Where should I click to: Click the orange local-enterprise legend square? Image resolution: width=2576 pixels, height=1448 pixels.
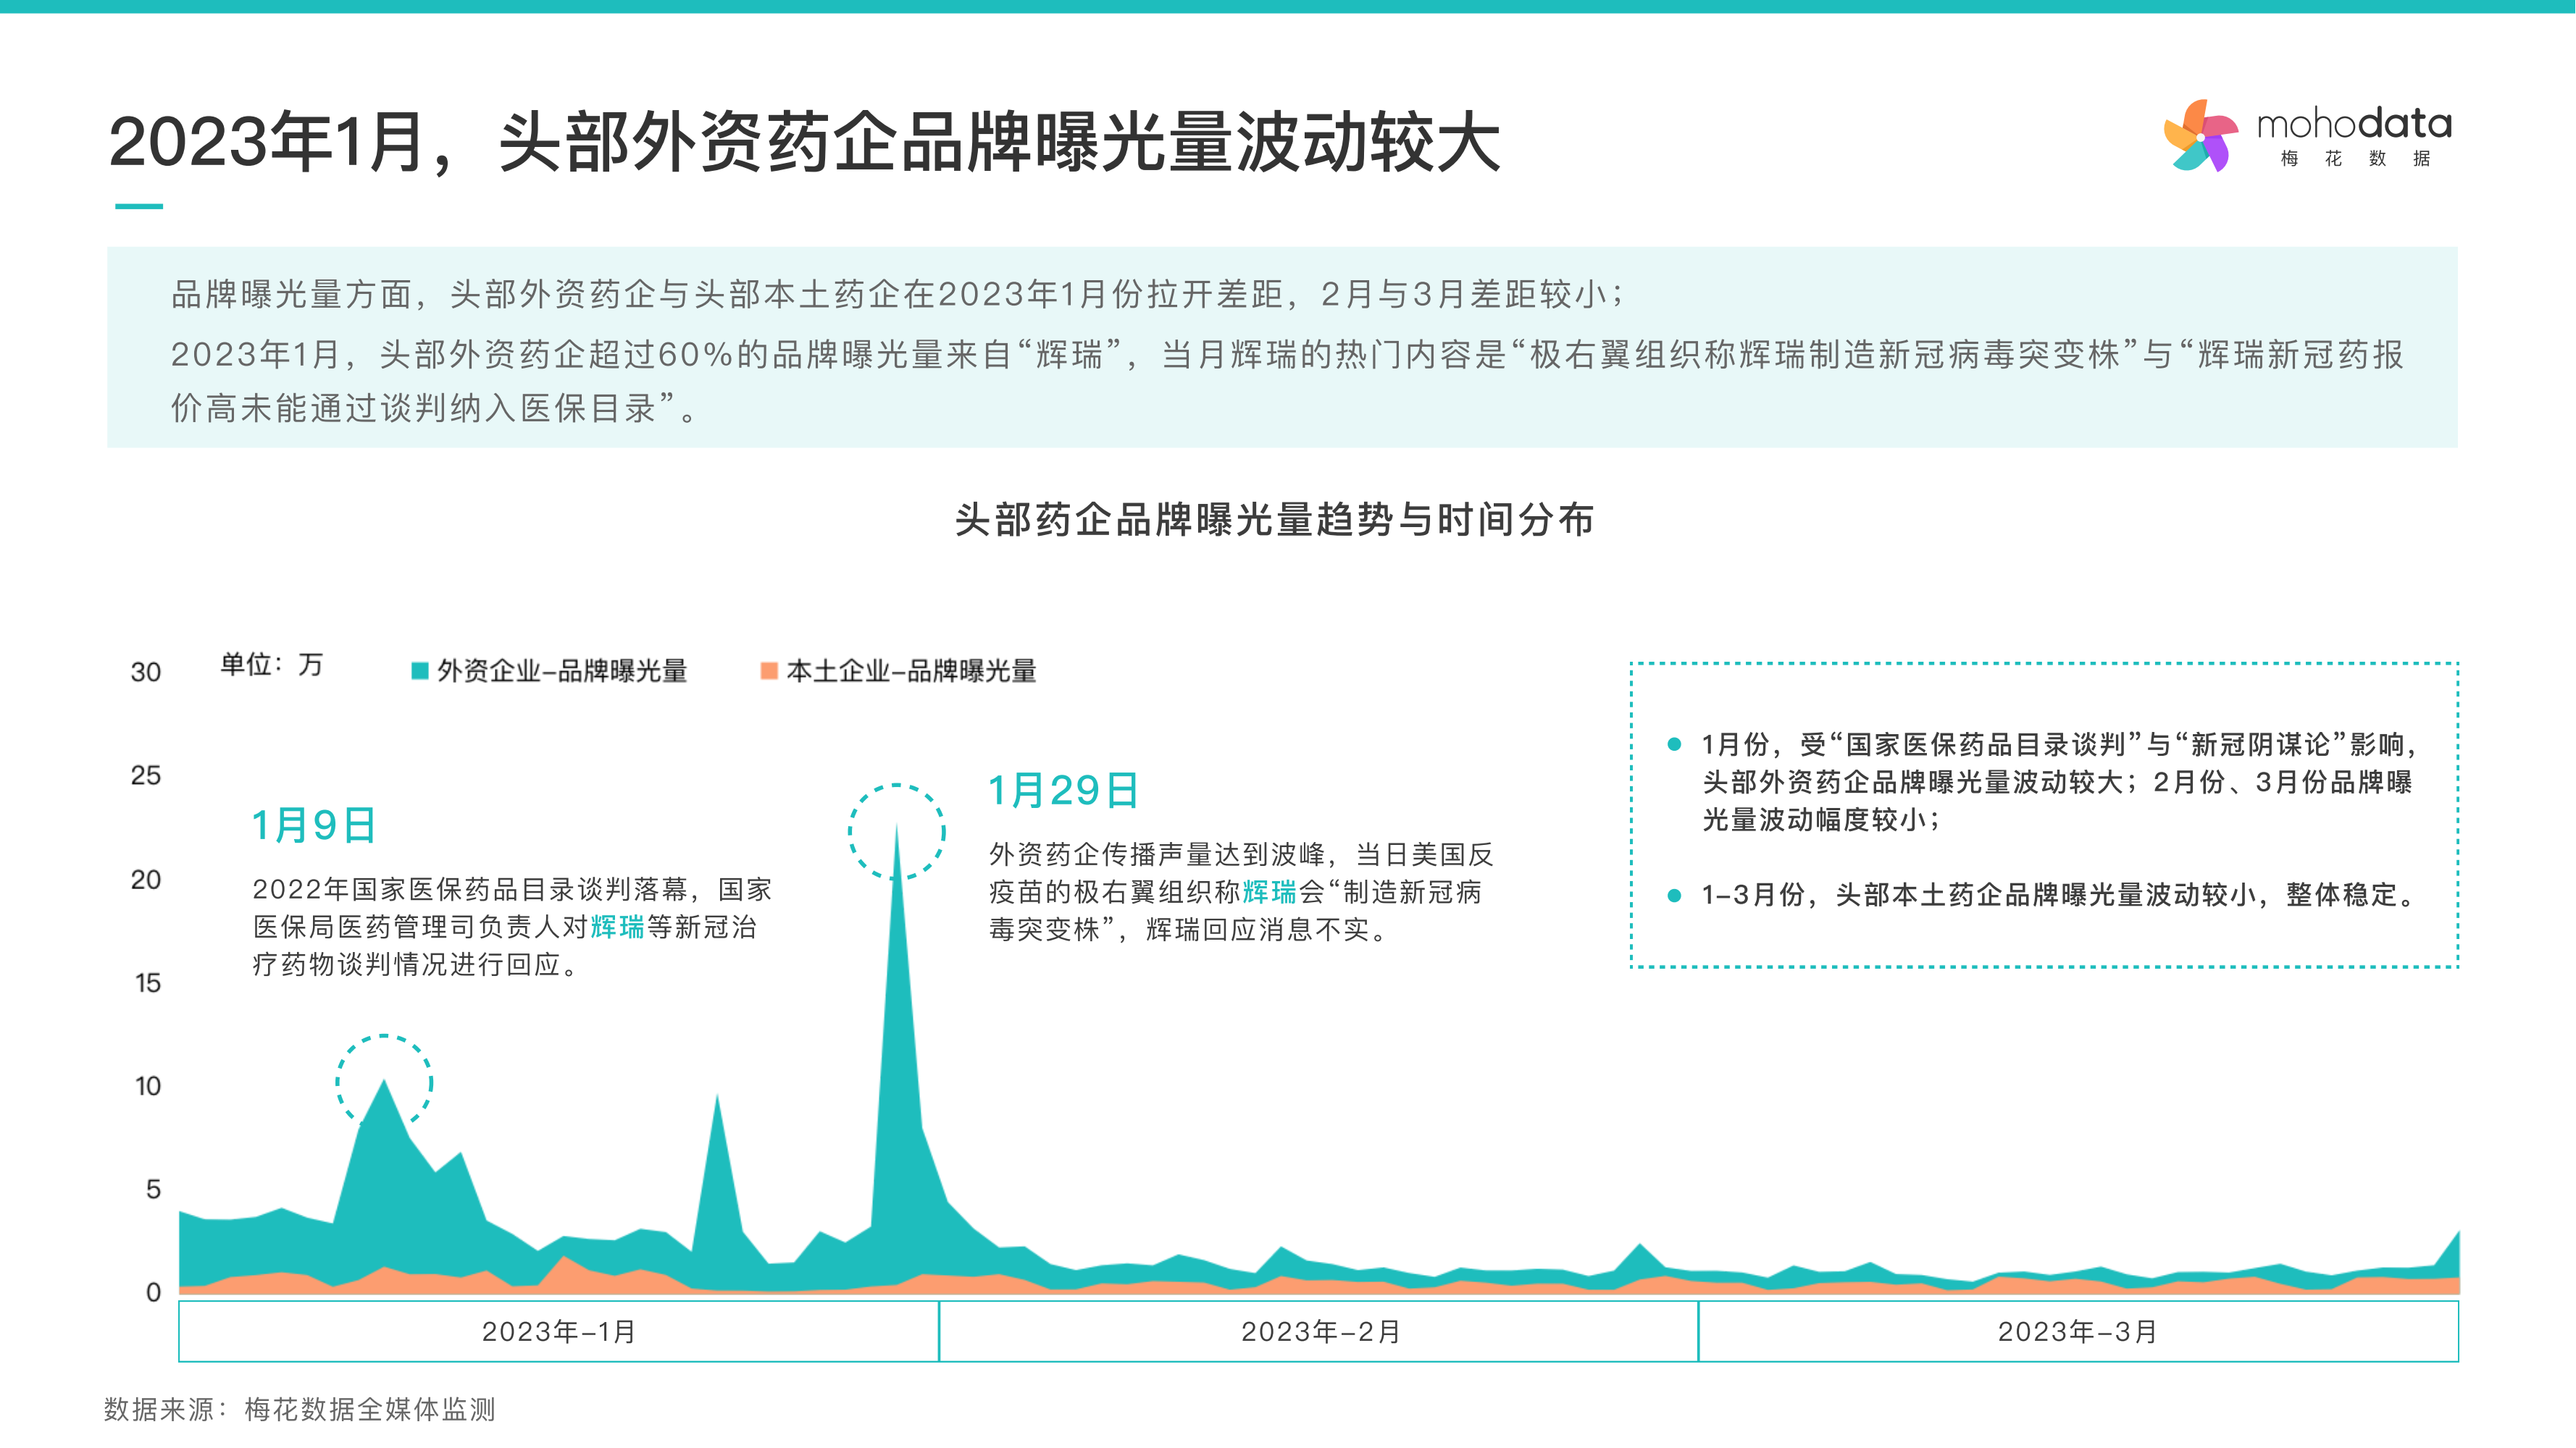click(769, 670)
